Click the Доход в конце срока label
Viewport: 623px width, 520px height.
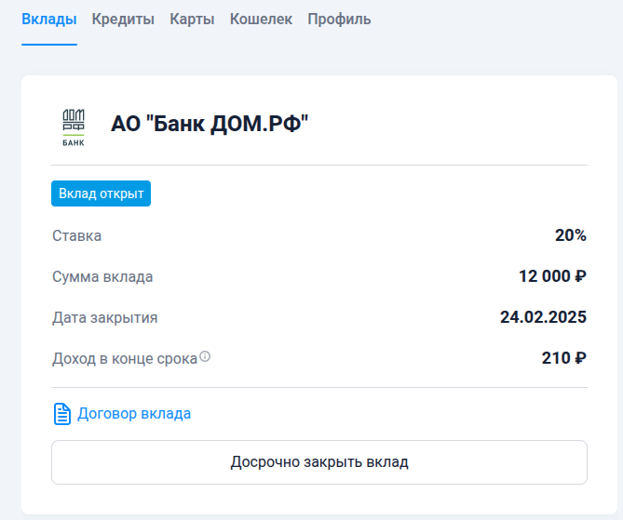[x=125, y=359]
